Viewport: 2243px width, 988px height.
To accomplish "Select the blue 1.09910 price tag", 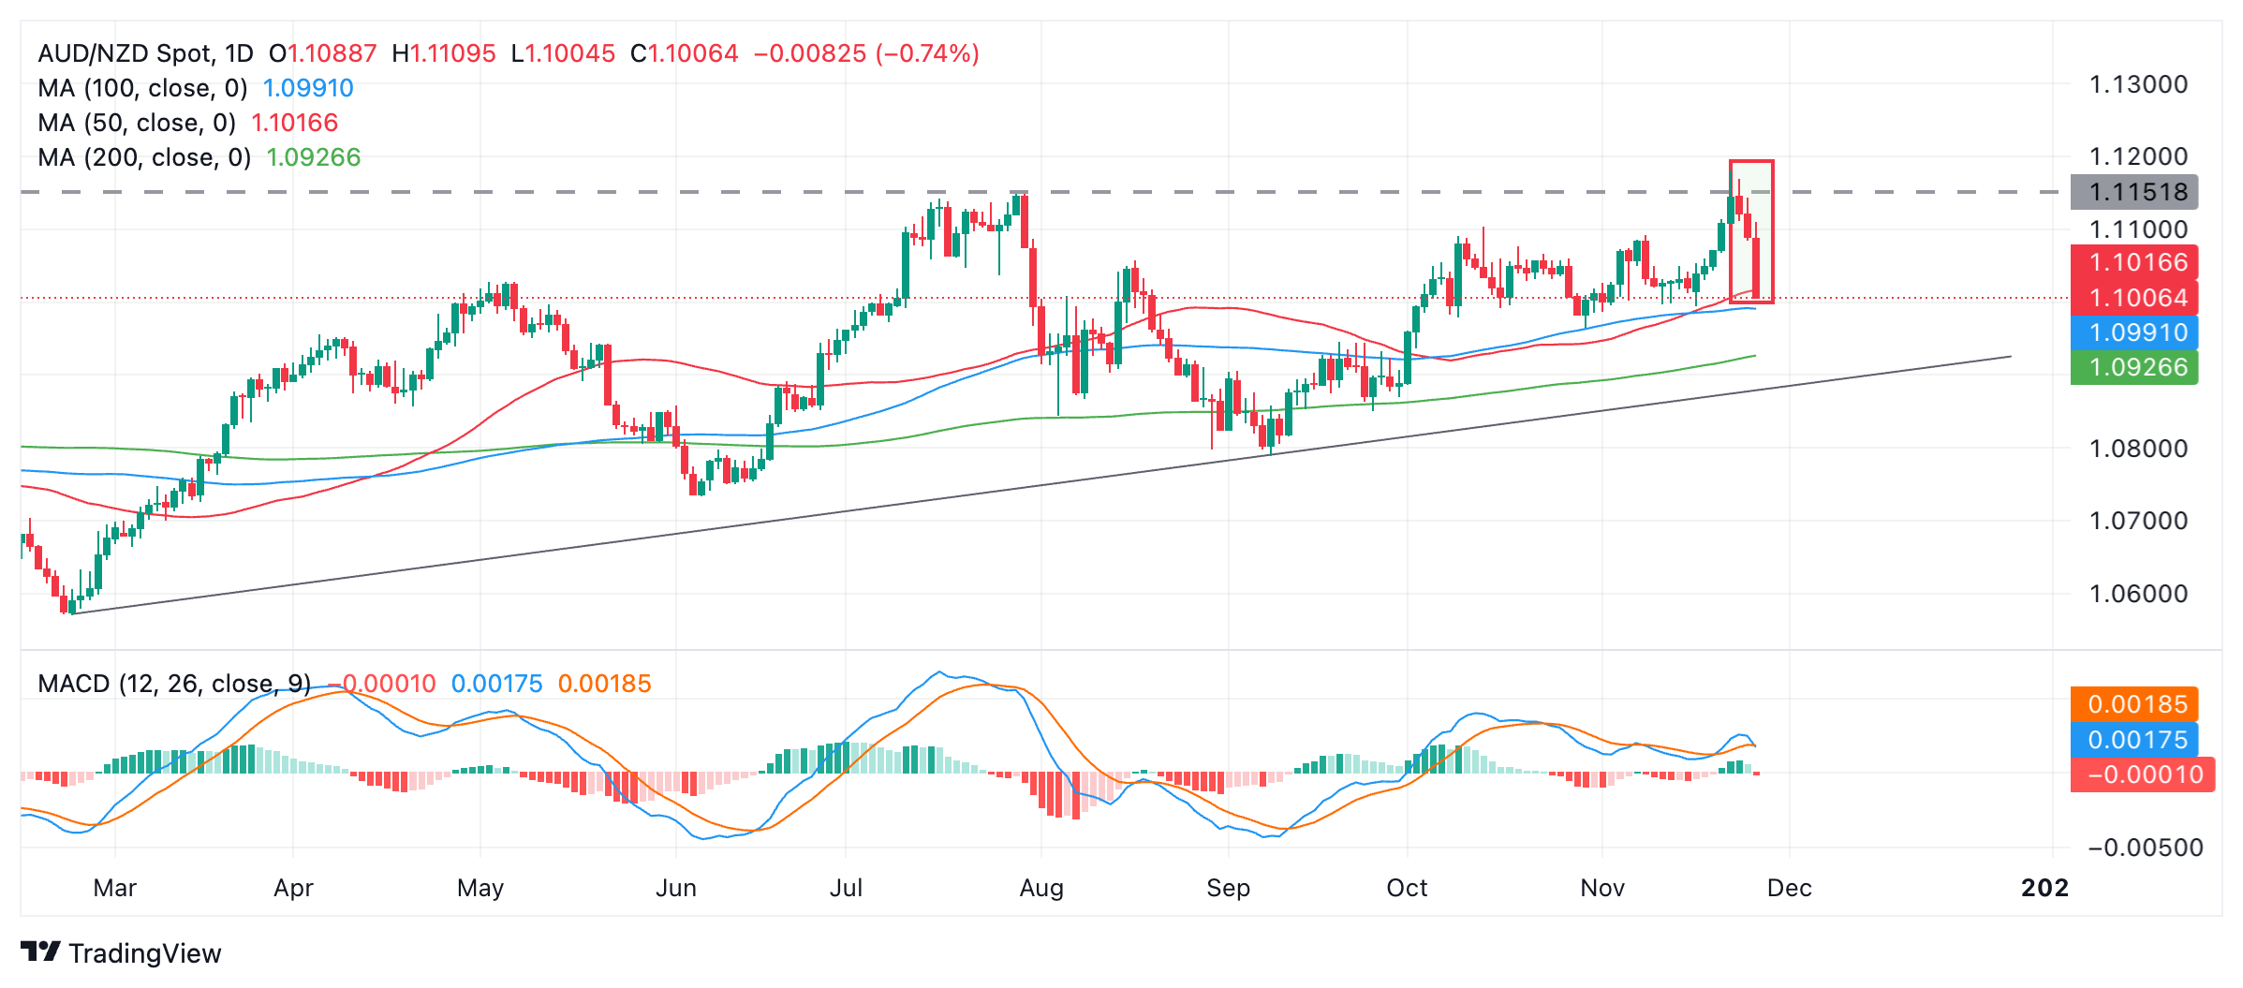I will 2134,332.
